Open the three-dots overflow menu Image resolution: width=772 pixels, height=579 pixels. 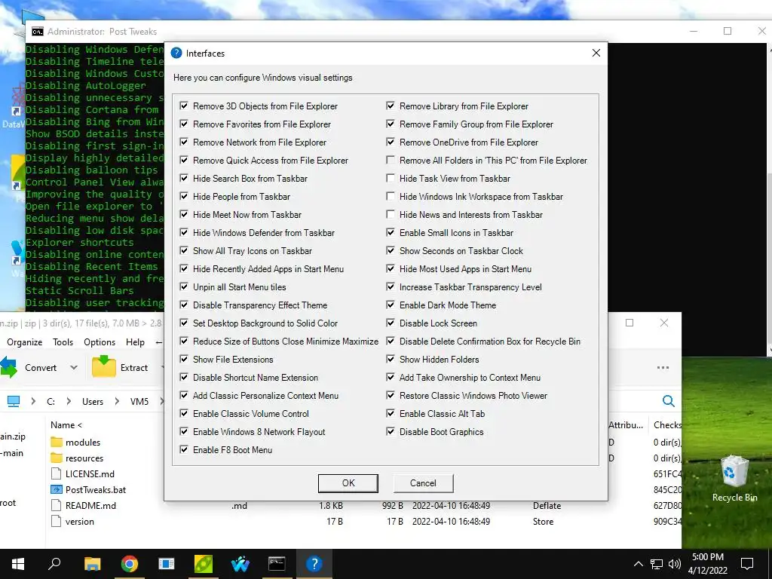pyautogui.click(x=663, y=367)
